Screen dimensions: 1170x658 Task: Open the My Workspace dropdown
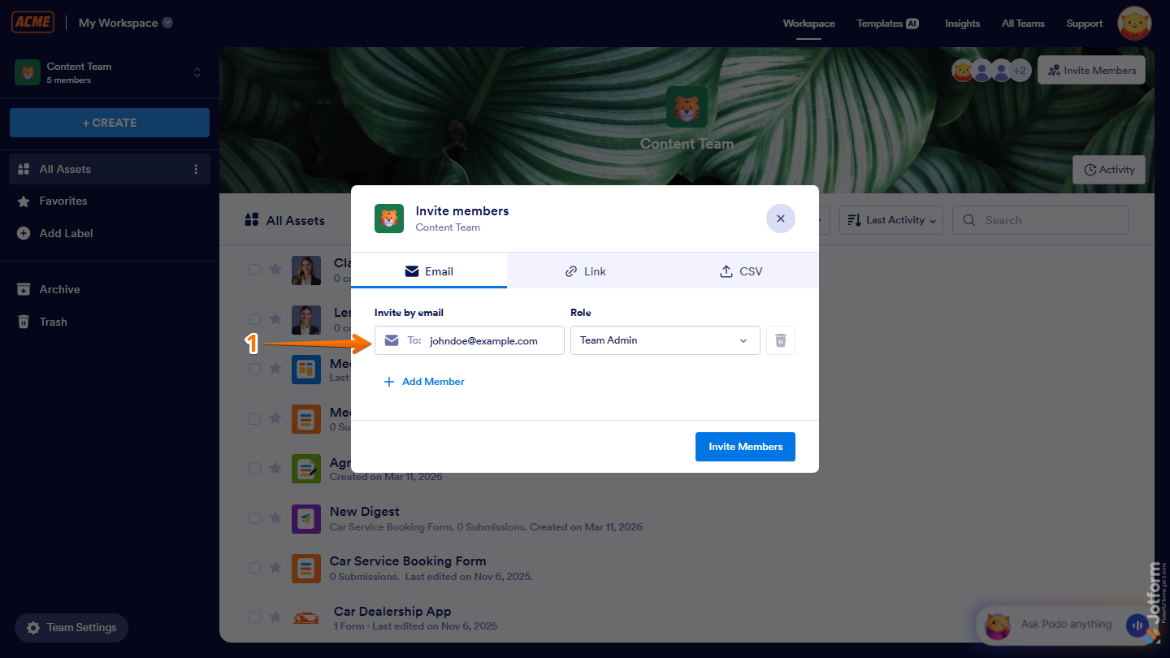pyautogui.click(x=125, y=23)
